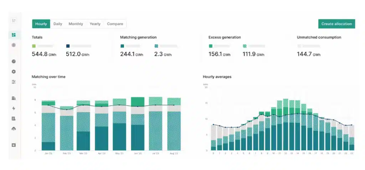Open the Compare tab
Image resolution: width=365 pixels, height=170 pixels.
coord(115,24)
